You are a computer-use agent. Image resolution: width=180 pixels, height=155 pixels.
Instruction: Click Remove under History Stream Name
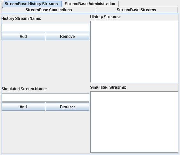68,36
